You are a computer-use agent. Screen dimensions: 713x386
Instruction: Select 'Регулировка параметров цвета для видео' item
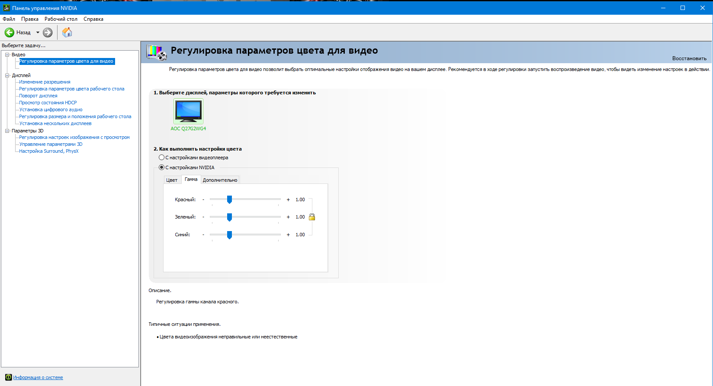coord(67,61)
